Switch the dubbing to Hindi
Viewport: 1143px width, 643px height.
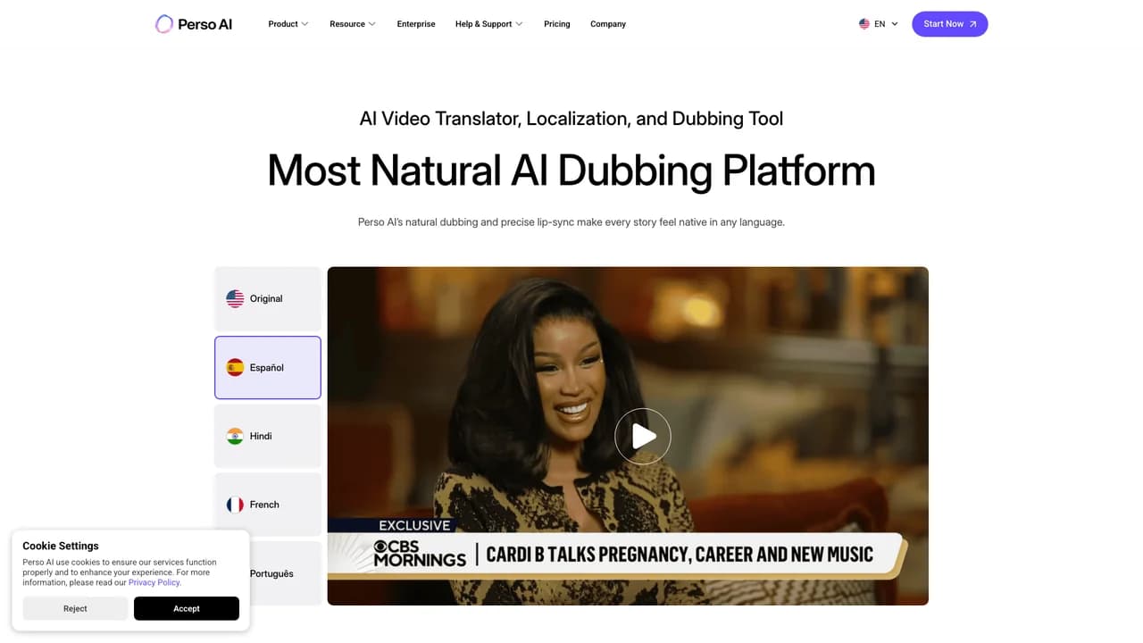[268, 436]
